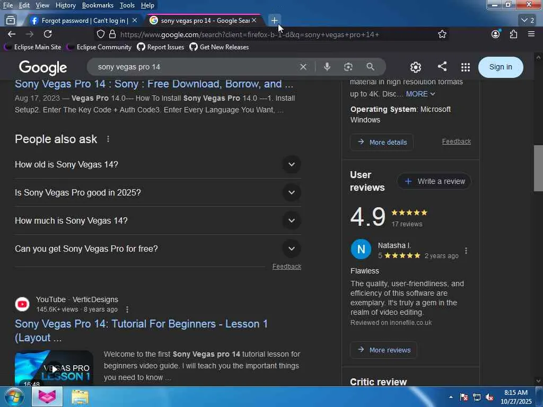Viewport: 543px width, 407px height.
Task: Open Action Center flag icon
Action: 463,397
